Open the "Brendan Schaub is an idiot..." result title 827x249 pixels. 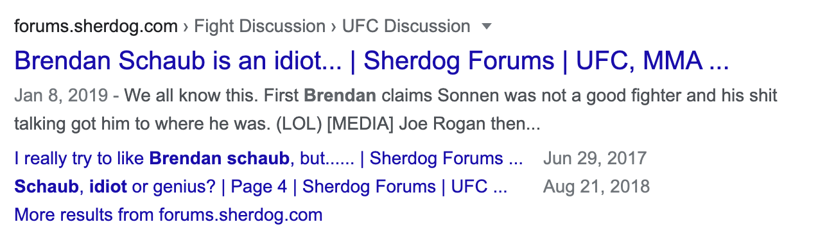372,61
